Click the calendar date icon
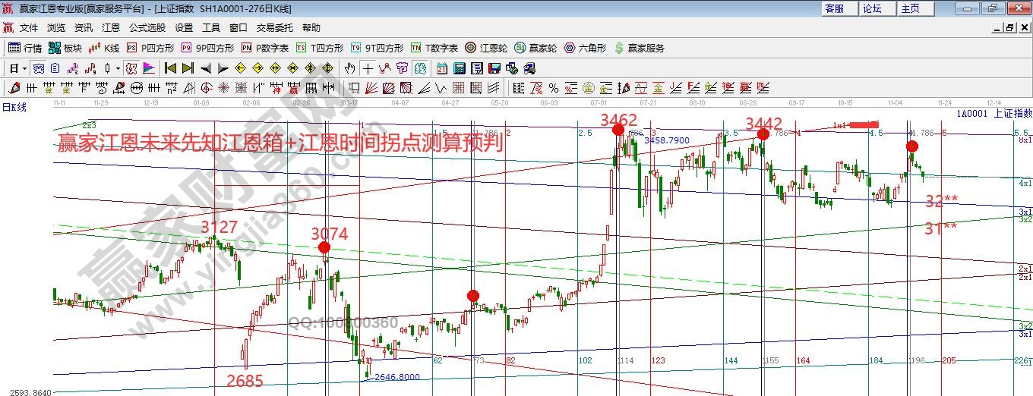 pyautogui.click(x=441, y=68)
